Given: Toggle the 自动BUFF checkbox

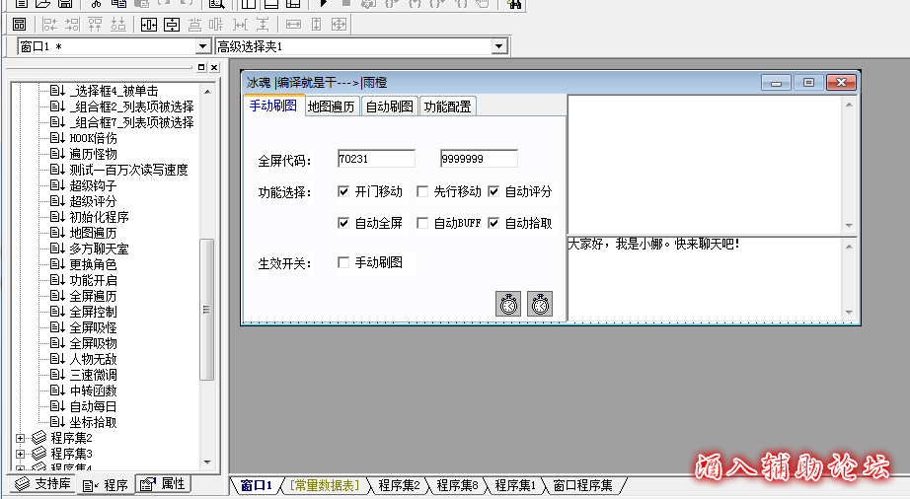Looking at the screenshot, I should coord(422,223).
